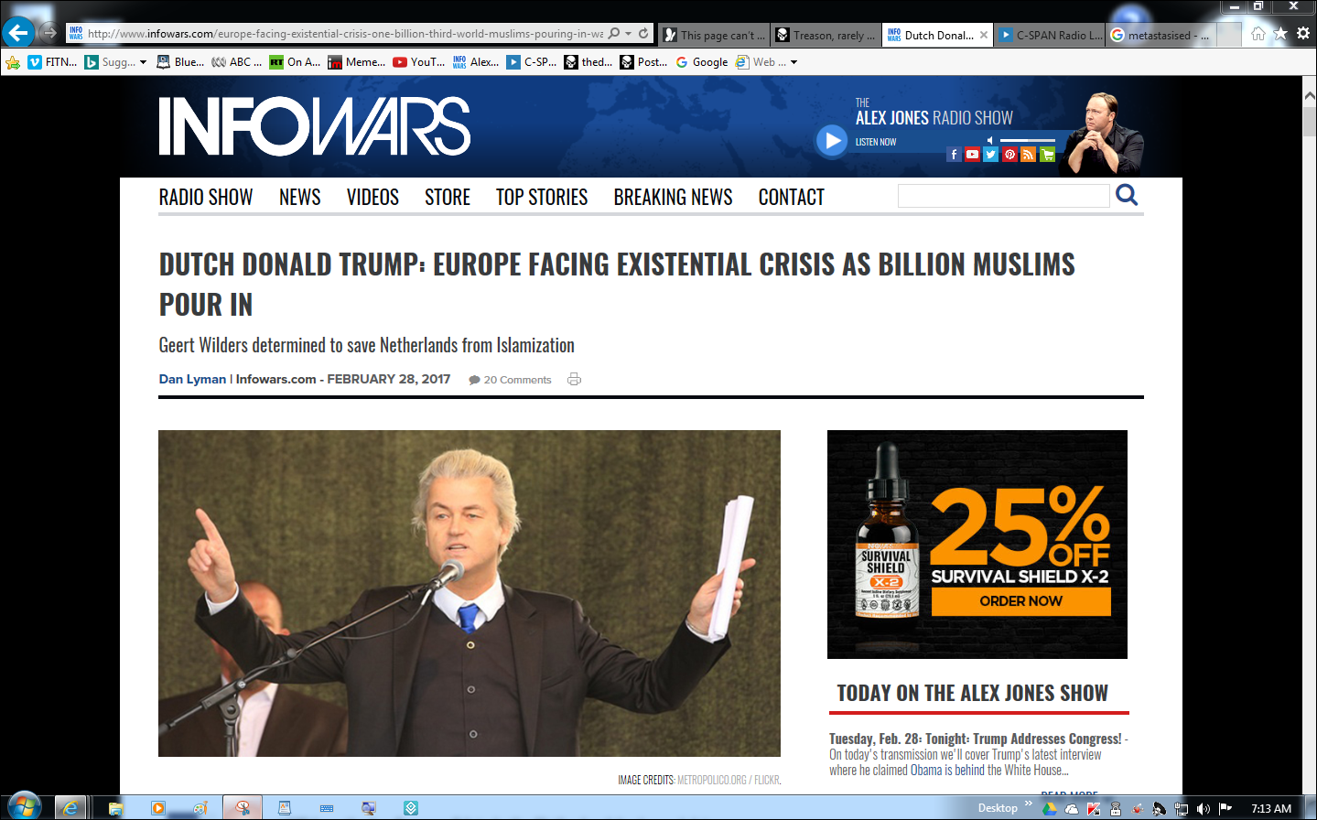Play the Alex Jones Radio Show stream
This screenshot has height=820, width=1317.
(x=832, y=141)
